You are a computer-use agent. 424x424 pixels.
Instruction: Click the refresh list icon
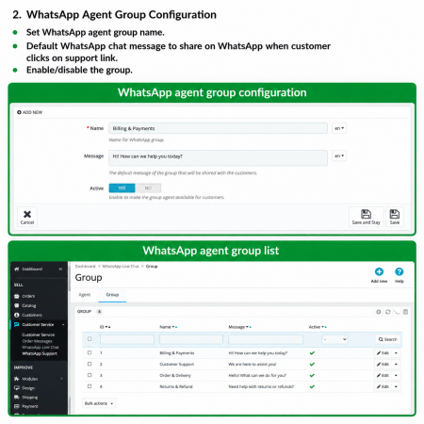point(387,312)
